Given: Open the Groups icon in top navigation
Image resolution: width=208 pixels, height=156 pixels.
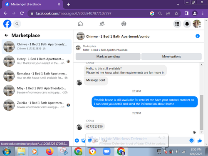Looking at the screenshot, I should 124,24.
